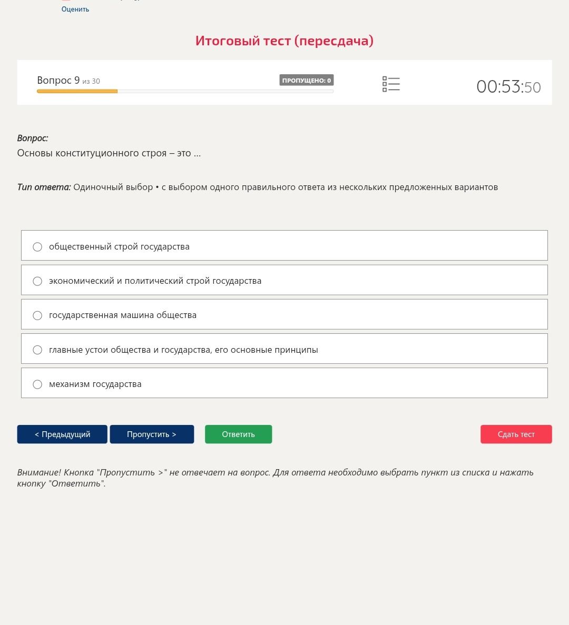Finish exam with 'Сдать тест' button
Viewport: 569px width, 625px height.
(x=516, y=434)
